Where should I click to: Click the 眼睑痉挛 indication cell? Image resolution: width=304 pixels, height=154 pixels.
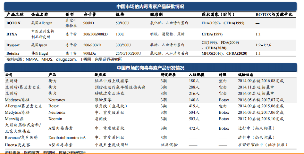click(x=103, y=100)
